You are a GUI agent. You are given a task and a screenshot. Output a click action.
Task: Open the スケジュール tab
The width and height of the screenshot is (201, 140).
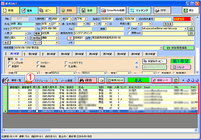[38, 81]
